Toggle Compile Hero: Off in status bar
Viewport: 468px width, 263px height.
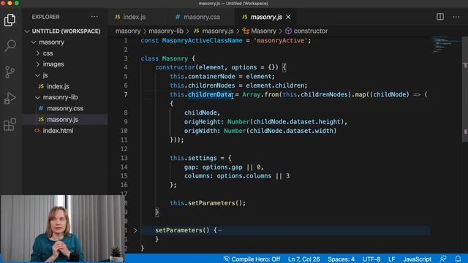(252, 259)
